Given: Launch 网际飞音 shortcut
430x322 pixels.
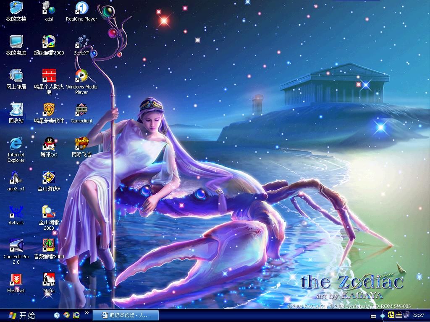Looking at the screenshot, I should [81, 147].
